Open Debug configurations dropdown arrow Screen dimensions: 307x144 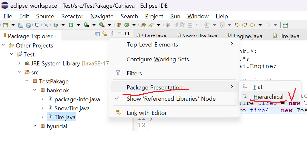click(63, 25)
